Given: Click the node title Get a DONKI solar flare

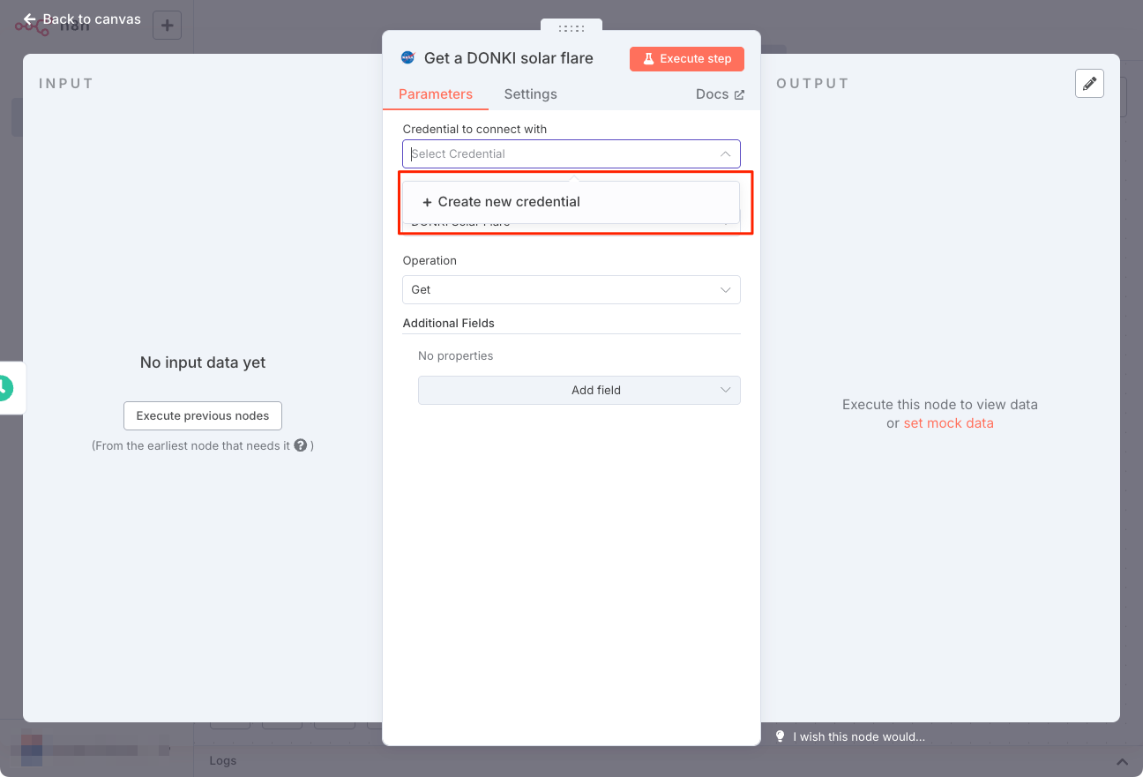Looking at the screenshot, I should [x=509, y=58].
